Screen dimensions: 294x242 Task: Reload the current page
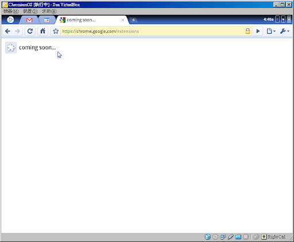(x=30, y=31)
